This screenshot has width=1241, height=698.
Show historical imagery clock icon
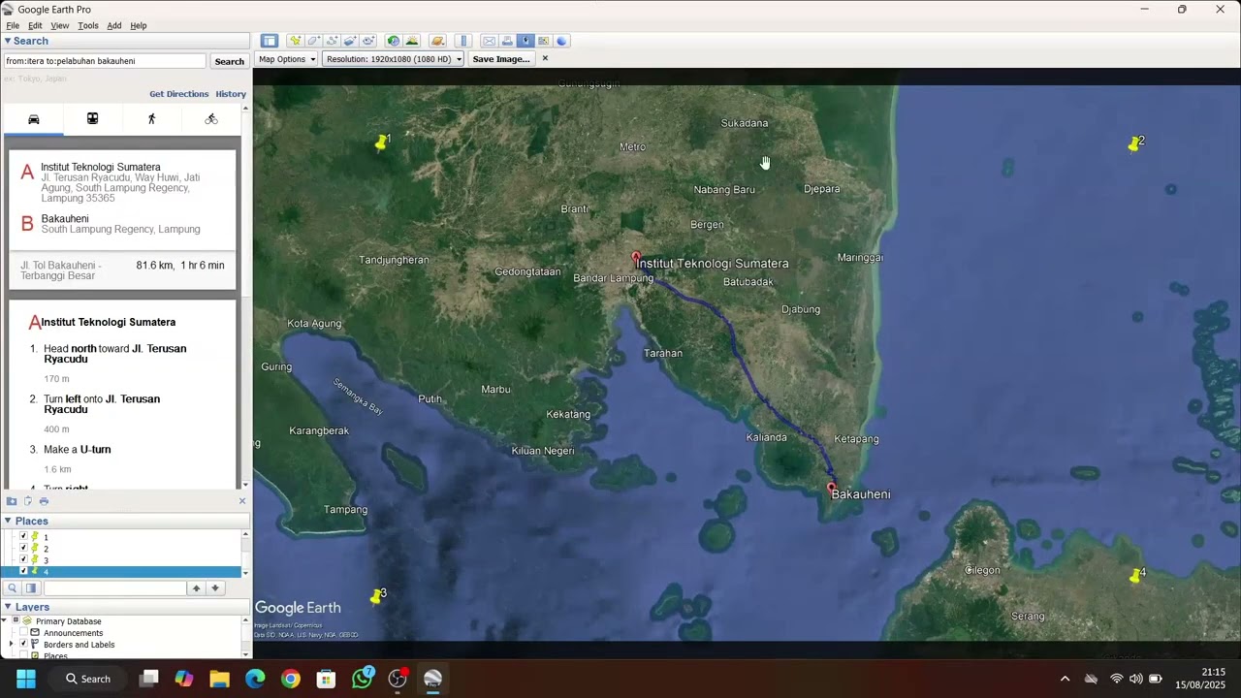tap(394, 41)
